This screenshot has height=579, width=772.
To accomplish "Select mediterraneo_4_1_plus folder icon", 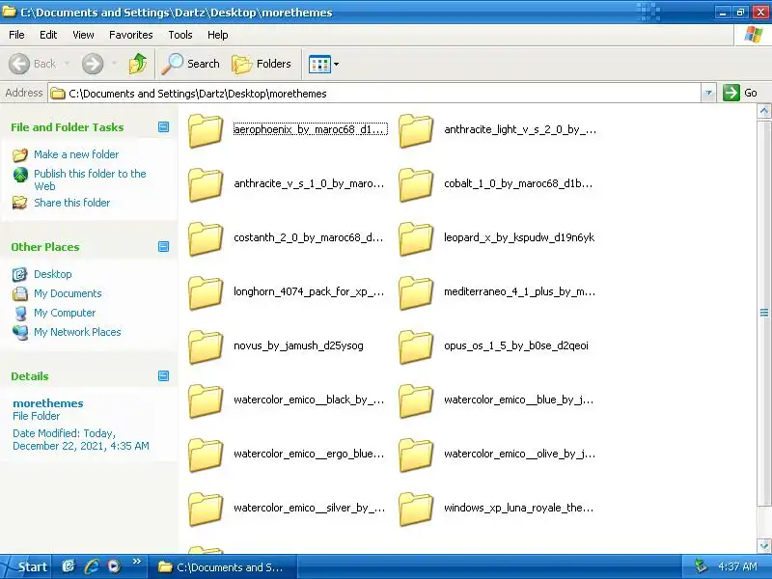I will (416, 292).
